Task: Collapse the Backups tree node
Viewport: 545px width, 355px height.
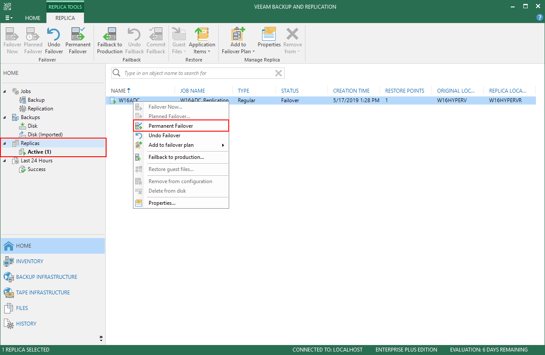Action: (x=5, y=117)
